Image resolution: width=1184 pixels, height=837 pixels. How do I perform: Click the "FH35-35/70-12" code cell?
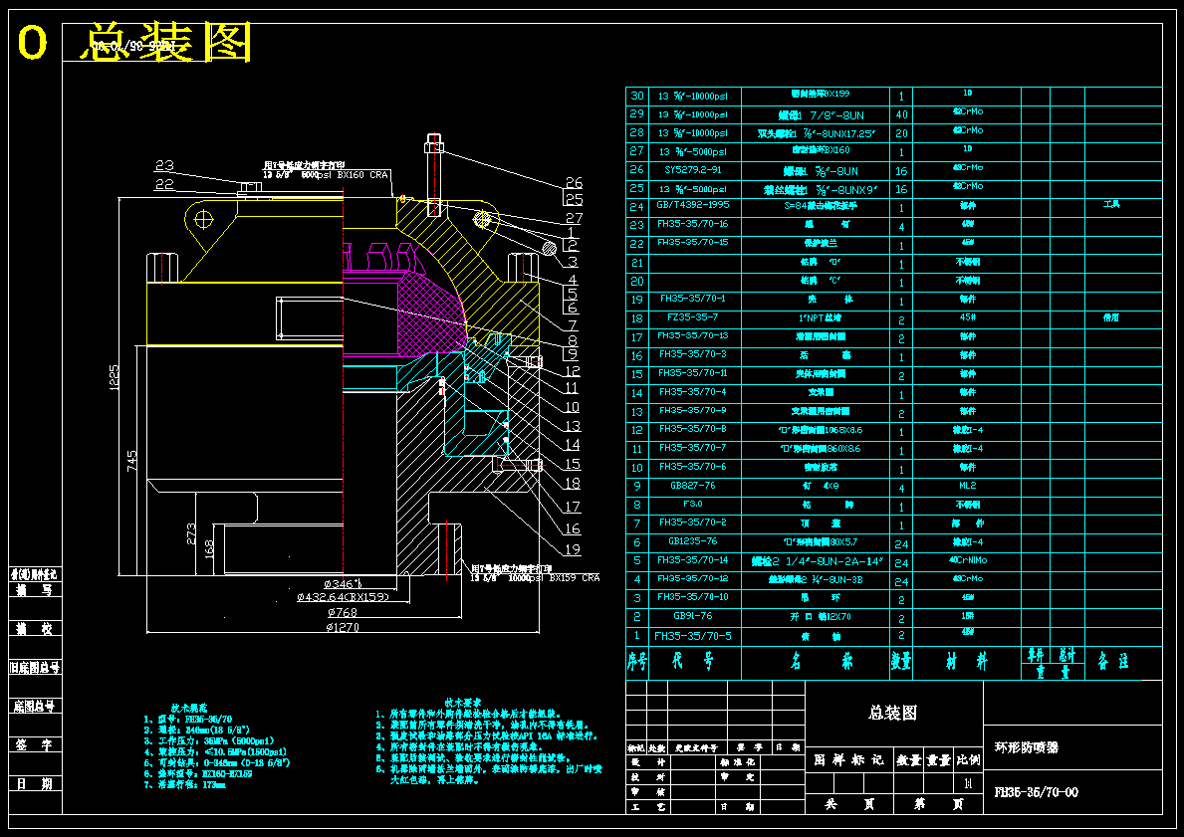click(693, 579)
